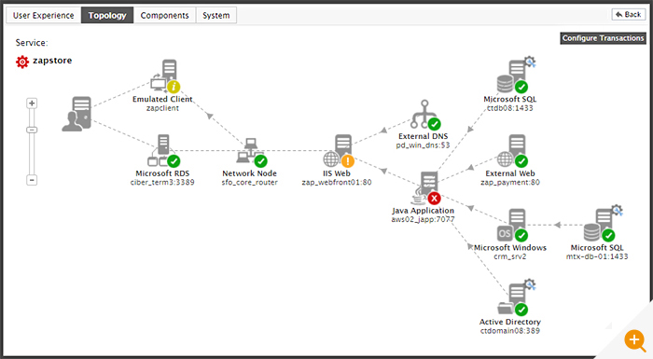Click the zapclient label text
Viewport: 653px width, 359px height.
pyautogui.click(x=162, y=108)
